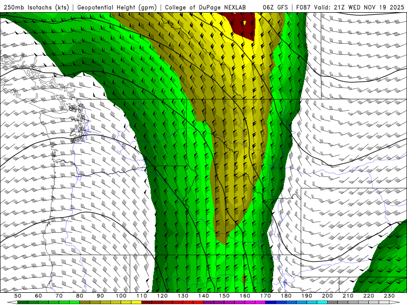
Task: Click the 60 label on the color scale
Action: 39,296
